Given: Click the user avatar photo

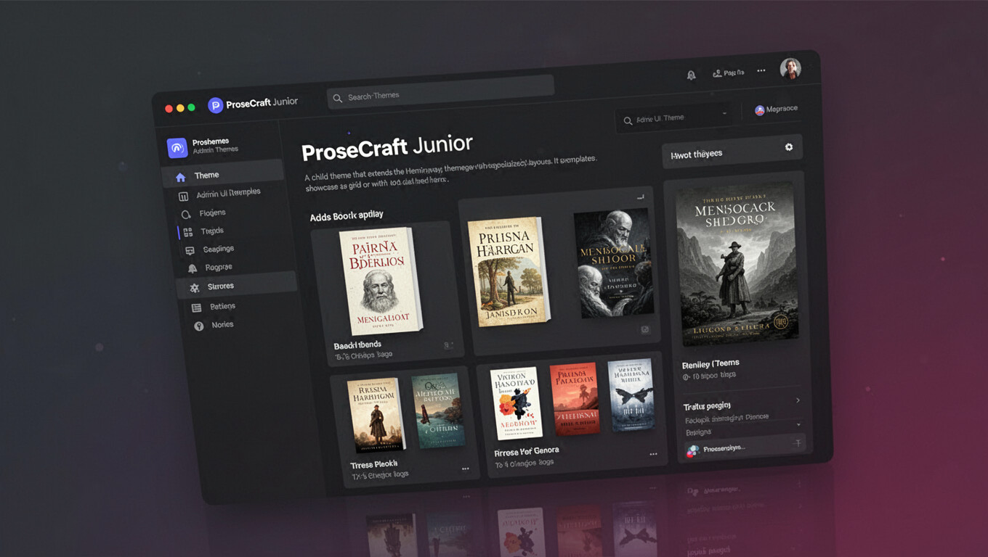Looking at the screenshot, I should tap(790, 69).
